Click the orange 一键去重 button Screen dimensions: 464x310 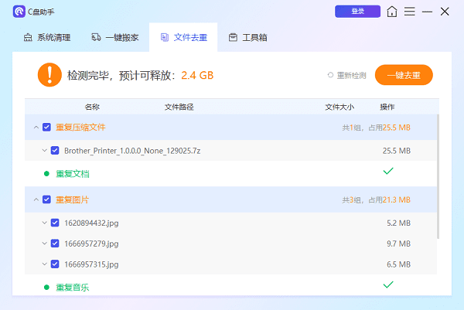point(403,75)
